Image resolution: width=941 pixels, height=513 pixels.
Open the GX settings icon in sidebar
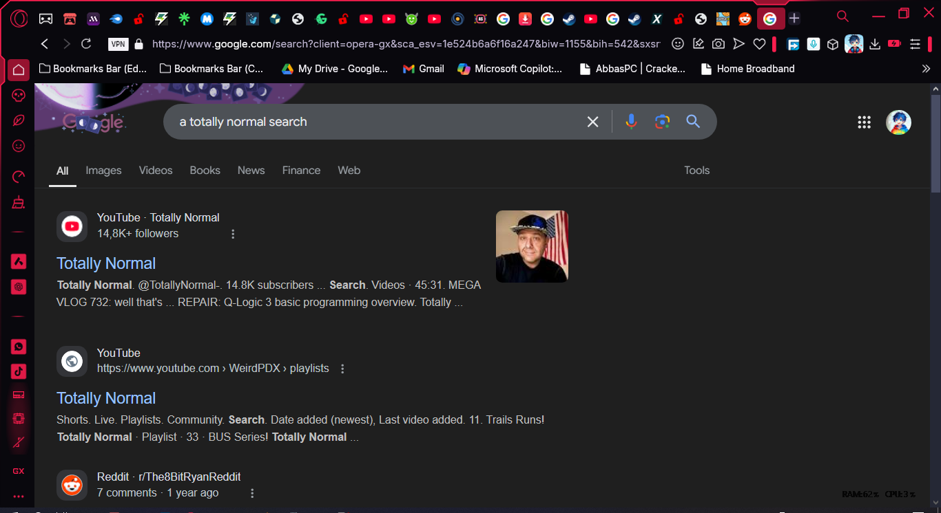tap(19, 471)
